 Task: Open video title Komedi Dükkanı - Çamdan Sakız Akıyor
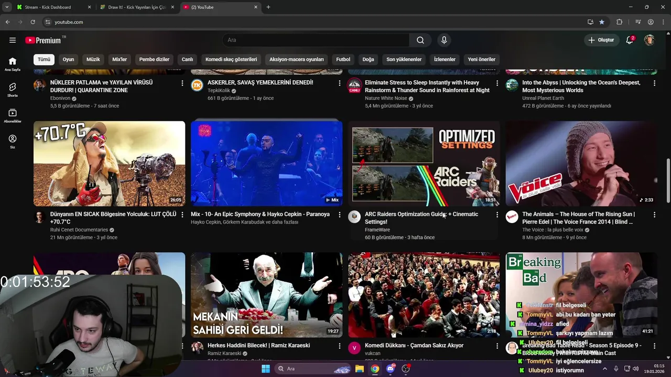[414, 346]
